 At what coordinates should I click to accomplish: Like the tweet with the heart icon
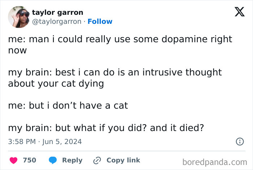(x=13, y=160)
